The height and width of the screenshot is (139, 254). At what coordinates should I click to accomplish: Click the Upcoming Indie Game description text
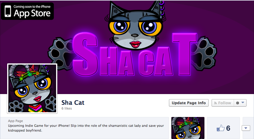pyautogui.click(x=86, y=128)
